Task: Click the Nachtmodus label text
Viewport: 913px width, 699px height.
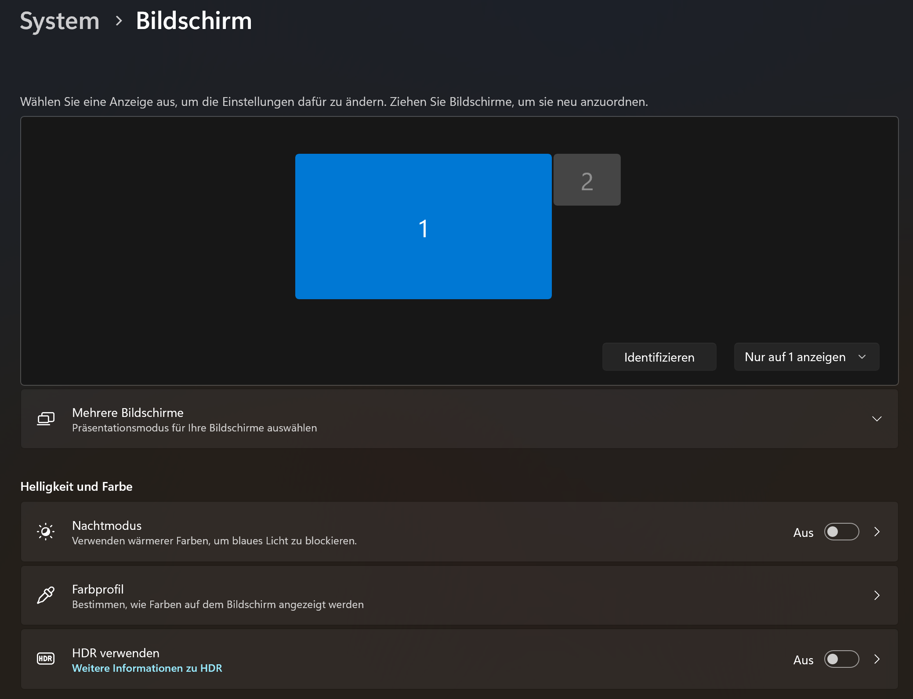Action: coord(107,525)
